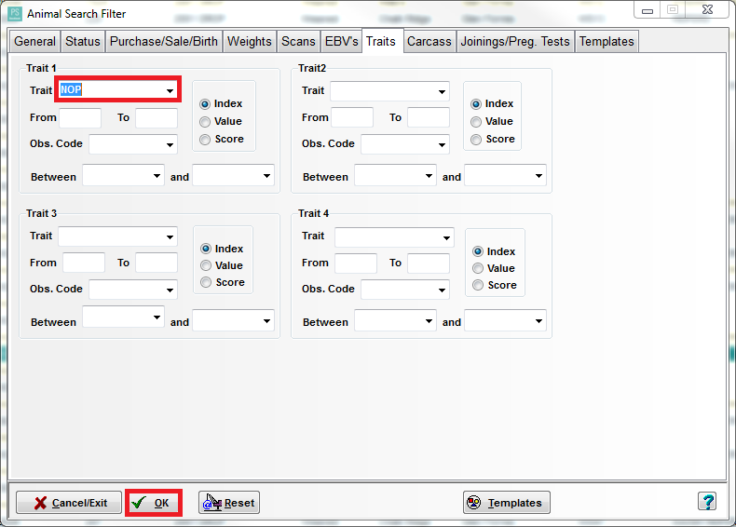Click the app icon in title bar
This screenshot has height=527, width=736.
14,14
